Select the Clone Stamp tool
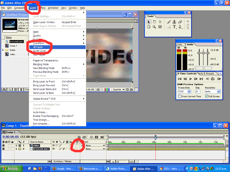Screen dimensions: 230x172 [x=174, y=22]
